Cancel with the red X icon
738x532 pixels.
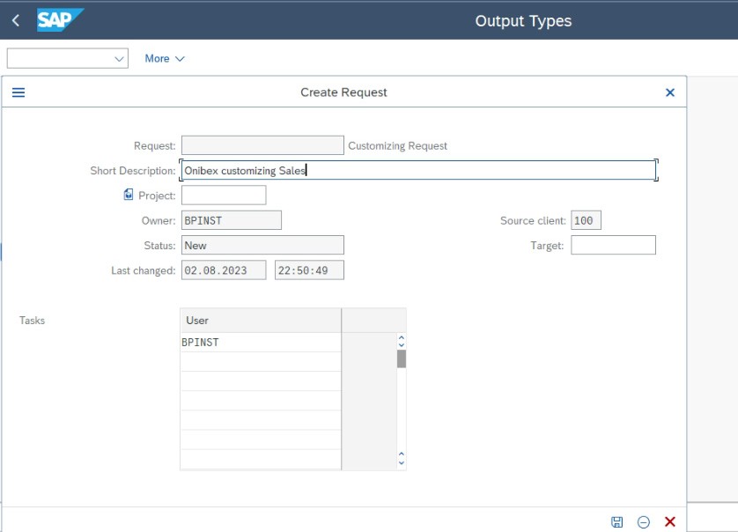click(670, 521)
